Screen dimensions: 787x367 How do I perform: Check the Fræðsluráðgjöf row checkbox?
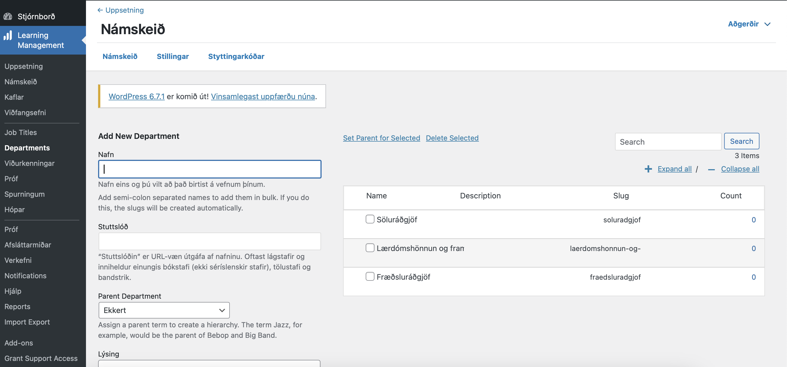click(x=370, y=277)
